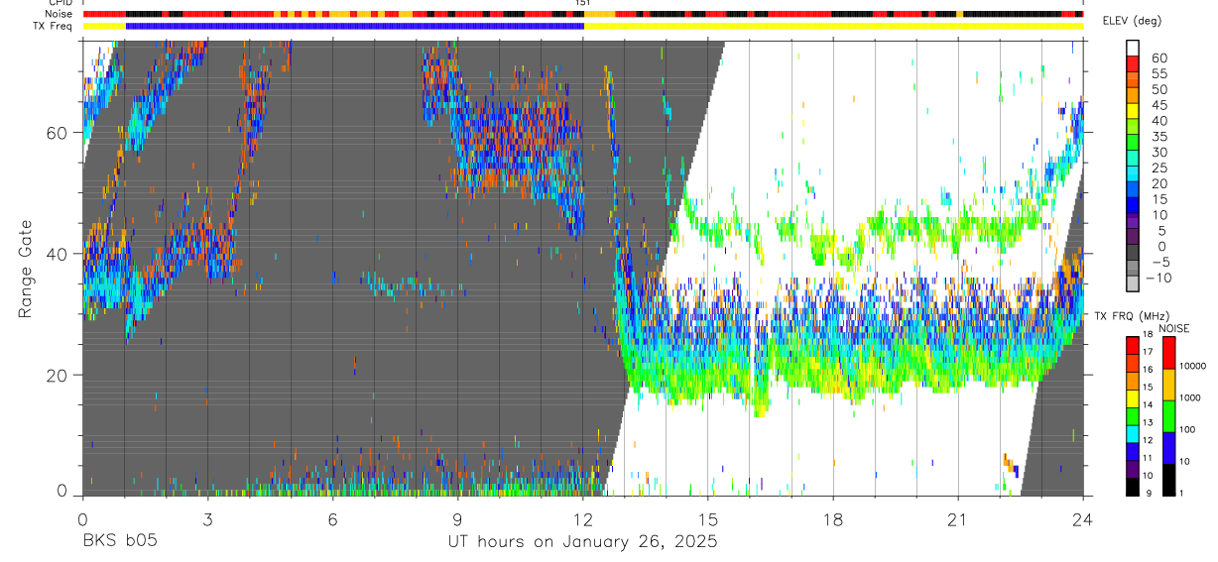Pick the orange NOISE swatch between 1000 and 10000
This screenshot has height=562, width=1218.
pos(1168,385)
